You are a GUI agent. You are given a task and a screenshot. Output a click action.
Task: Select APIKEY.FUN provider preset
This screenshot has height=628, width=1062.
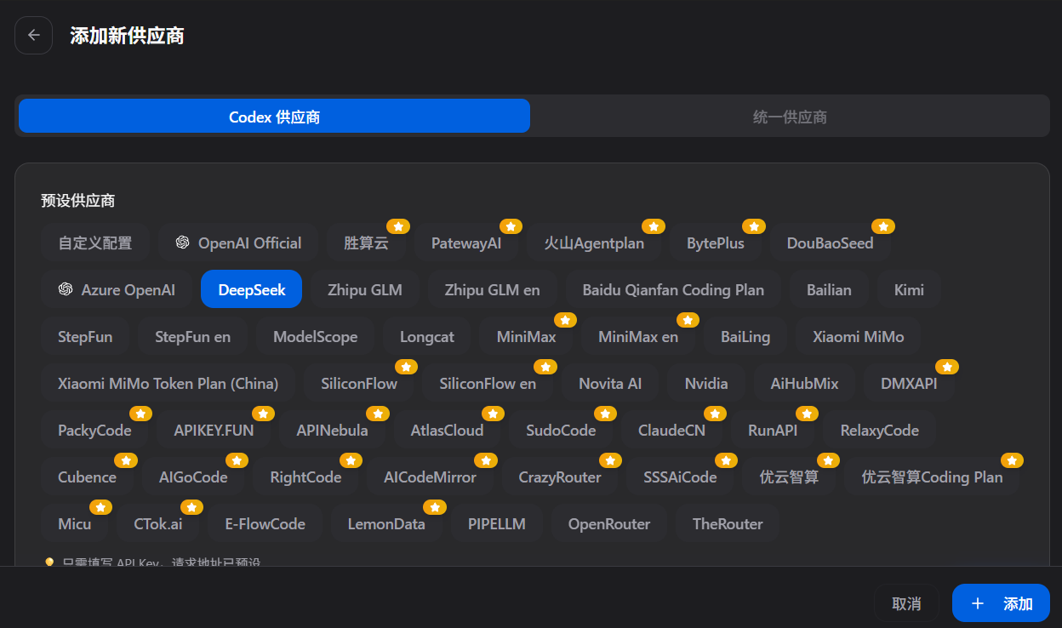214,430
